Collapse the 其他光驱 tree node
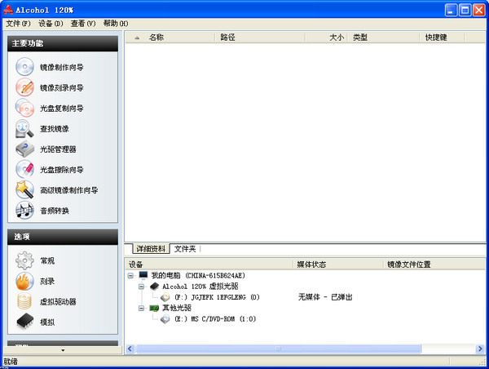The height and width of the screenshot is (369, 489). click(x=142, y=308)
